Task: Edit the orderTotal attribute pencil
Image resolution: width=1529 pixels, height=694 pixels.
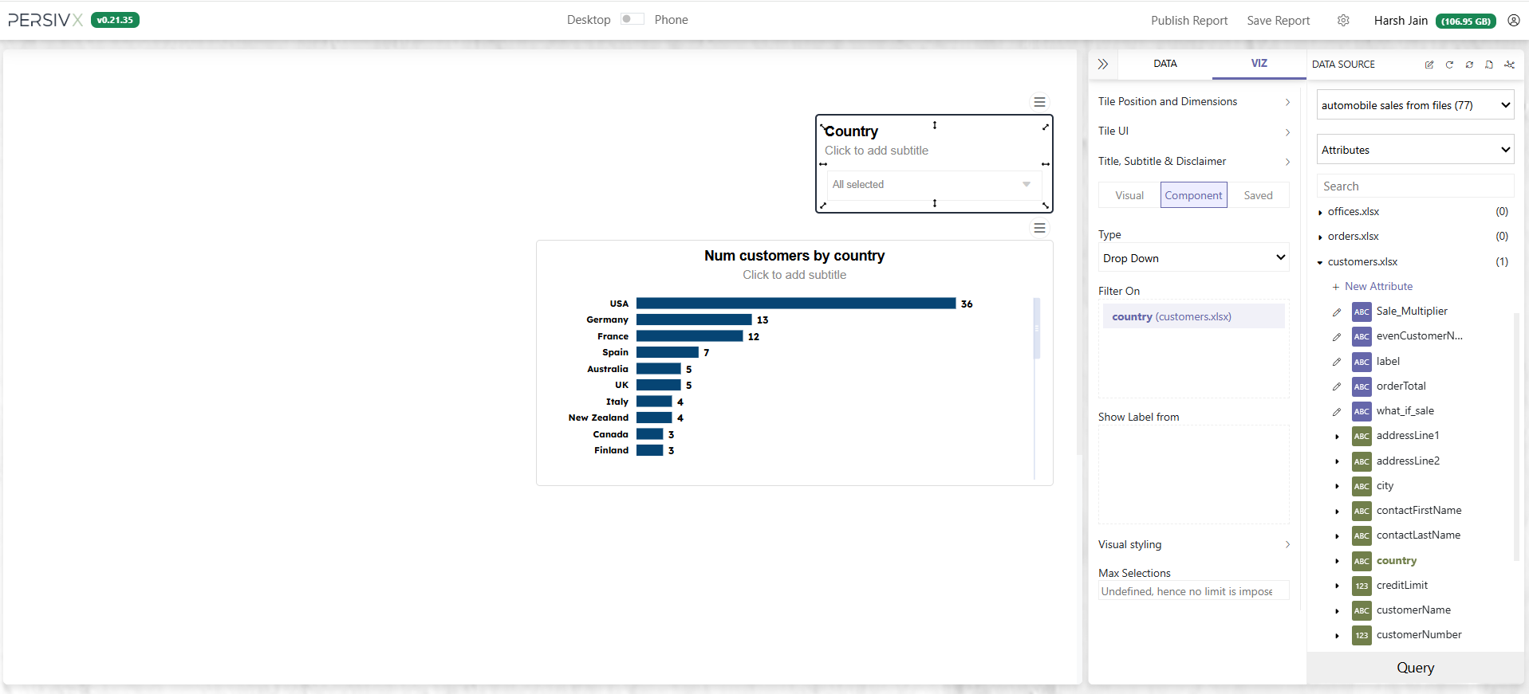Action: point(1337,386)
